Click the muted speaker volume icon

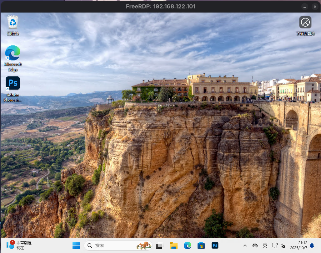pos(283,246)
